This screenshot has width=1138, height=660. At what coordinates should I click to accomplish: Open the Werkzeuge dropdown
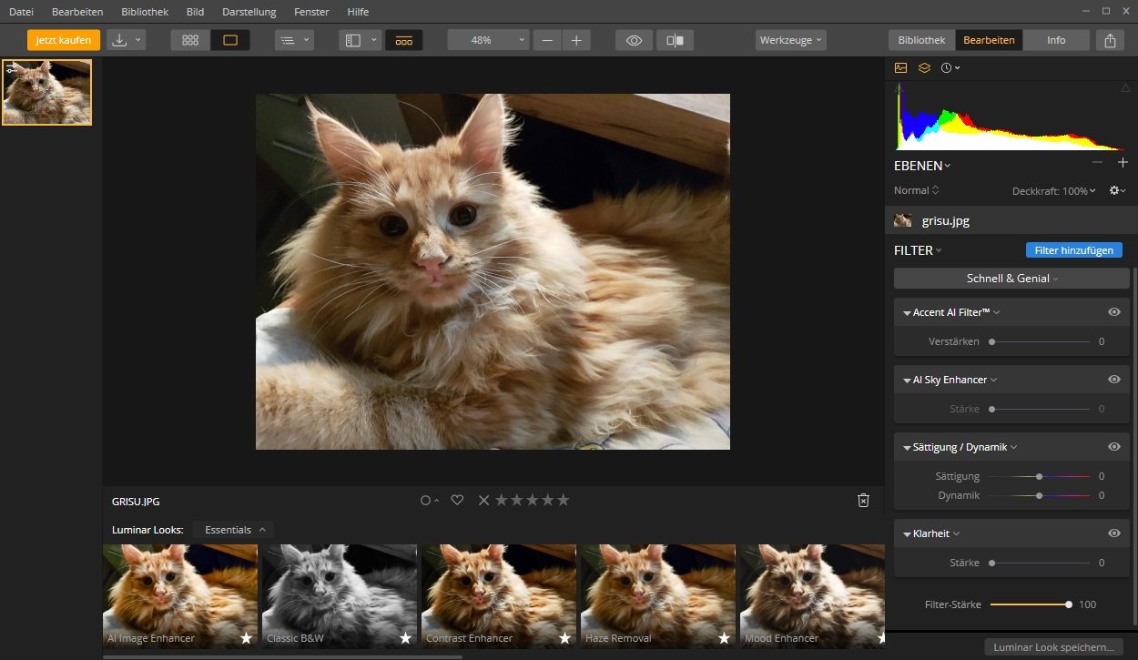tap(790, 40)
